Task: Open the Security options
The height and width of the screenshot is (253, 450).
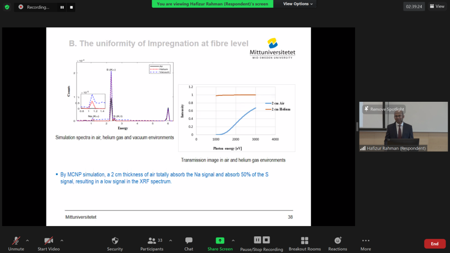Action: click(115, 243)
